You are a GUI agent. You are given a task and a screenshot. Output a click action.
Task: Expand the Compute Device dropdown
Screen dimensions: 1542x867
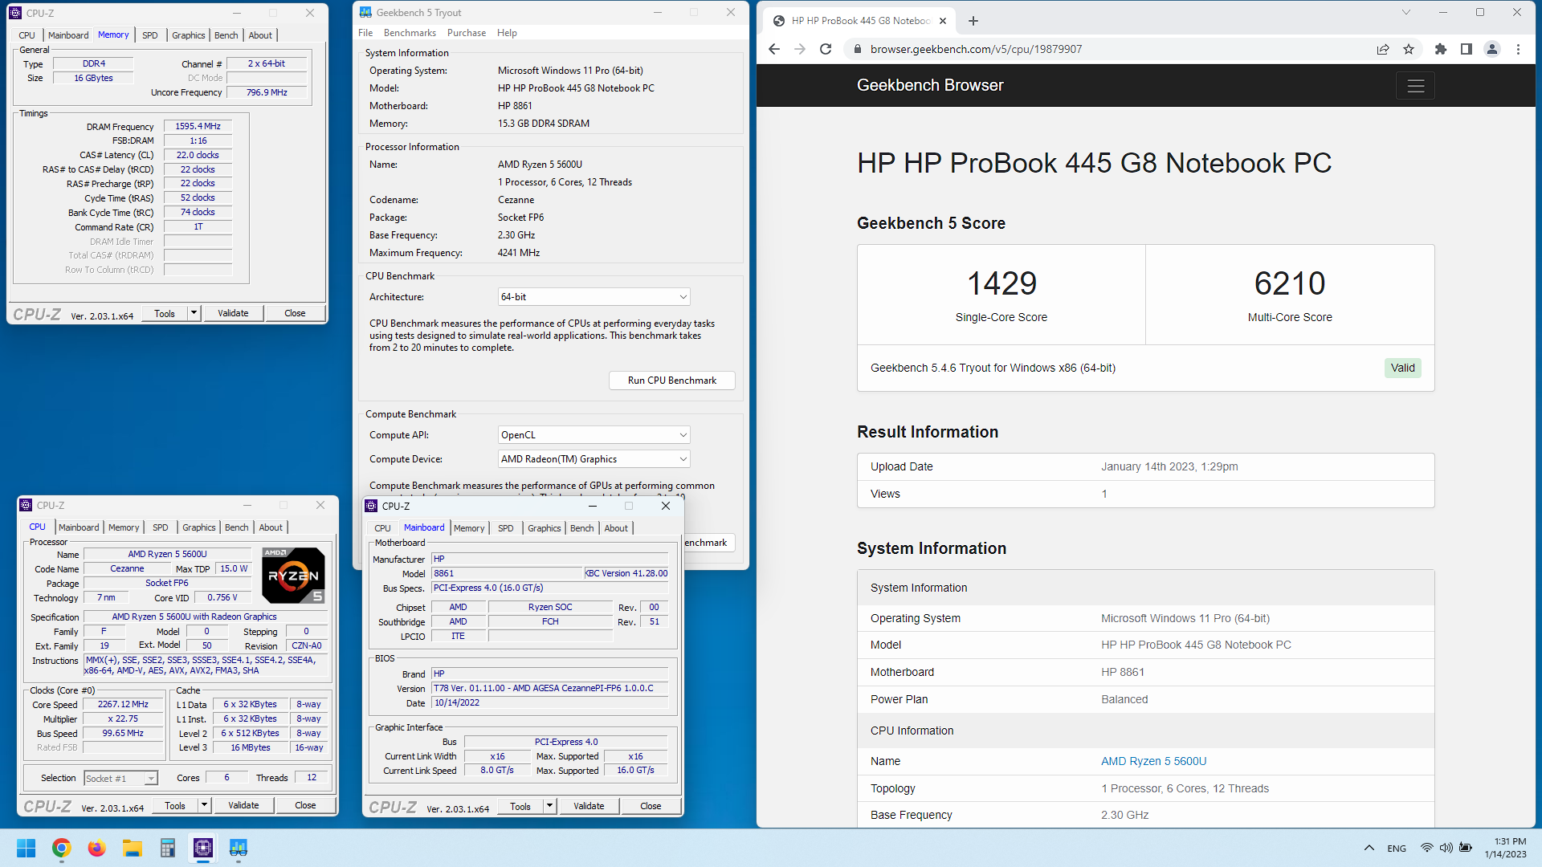pyautogui.click(x=594, y=459)
